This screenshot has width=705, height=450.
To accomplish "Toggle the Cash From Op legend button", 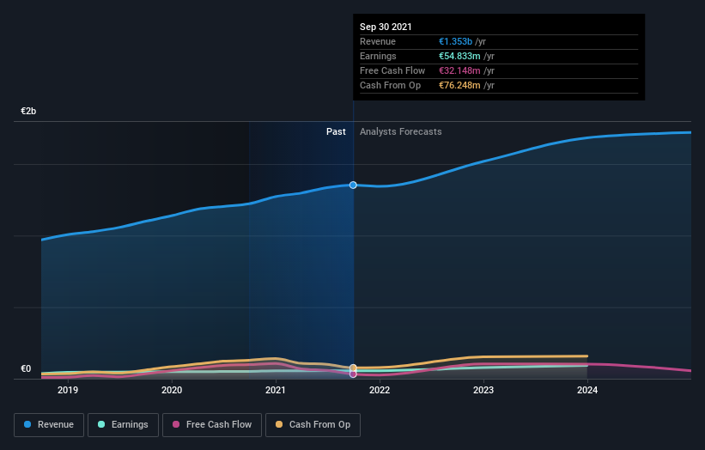I will pos(313,425).
